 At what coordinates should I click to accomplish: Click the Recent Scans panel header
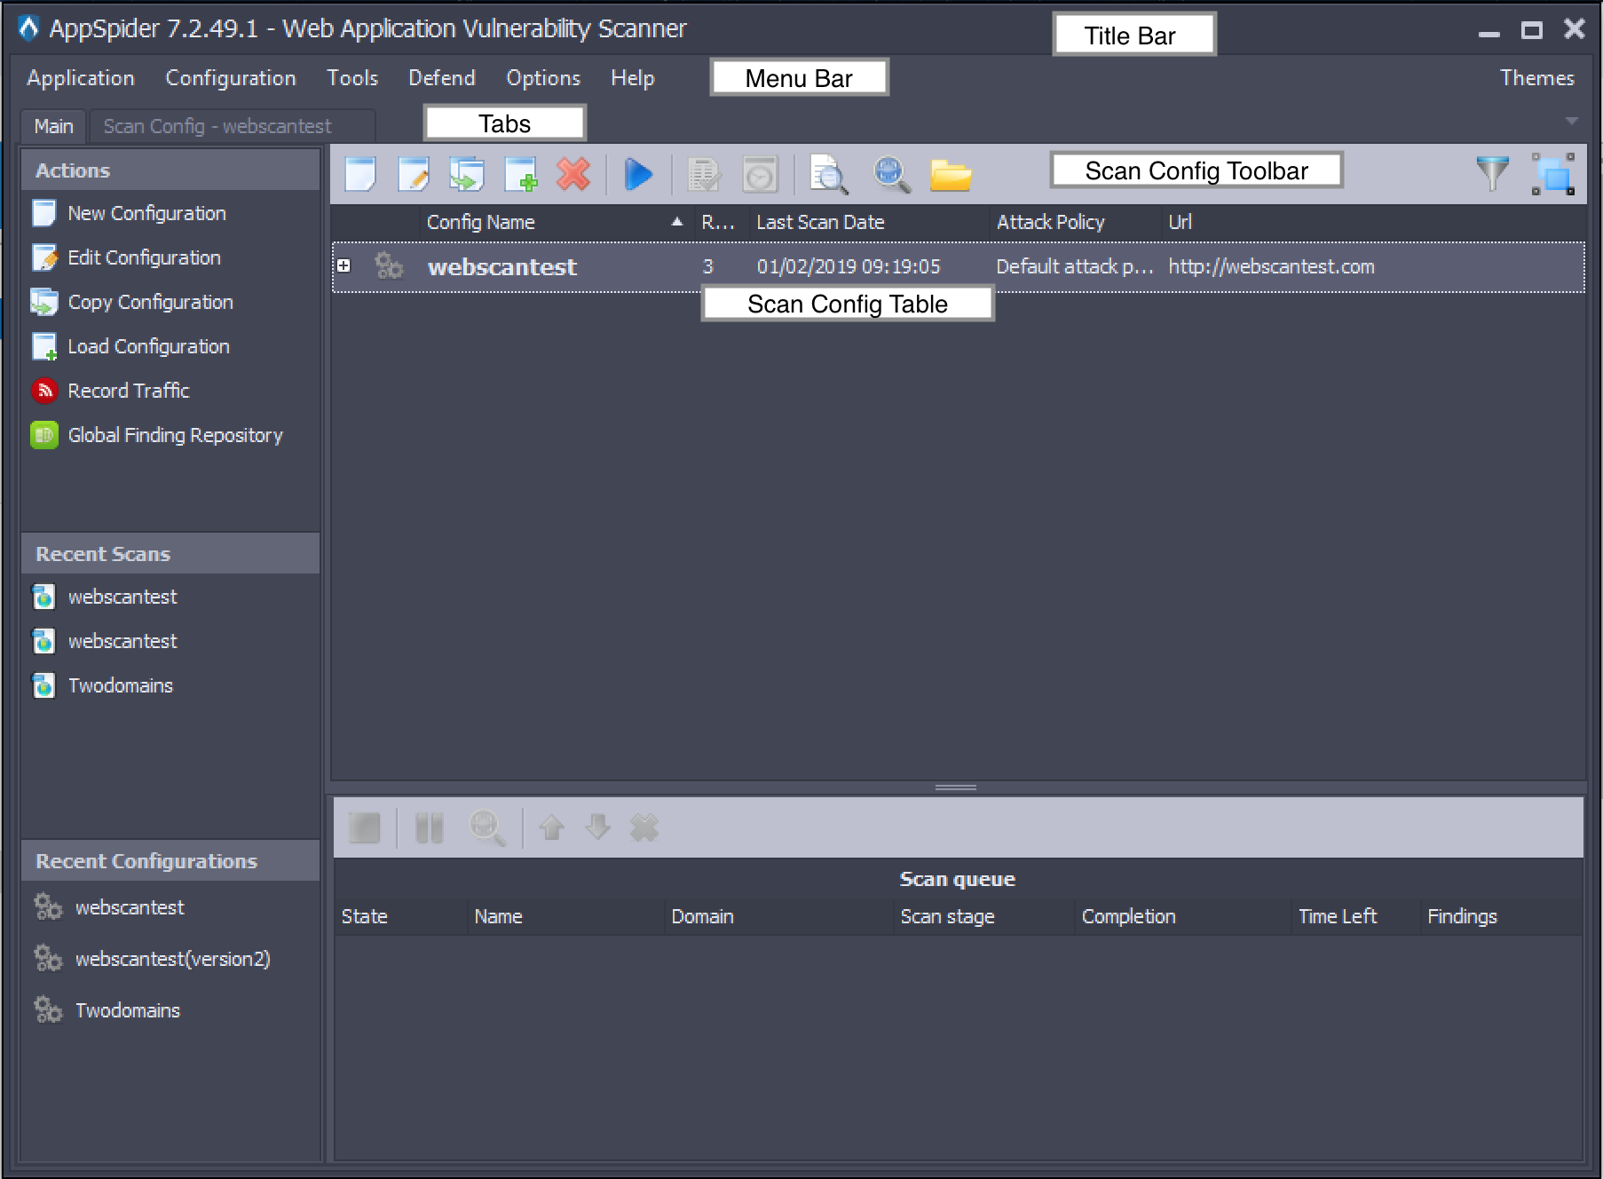click(170, 554)
